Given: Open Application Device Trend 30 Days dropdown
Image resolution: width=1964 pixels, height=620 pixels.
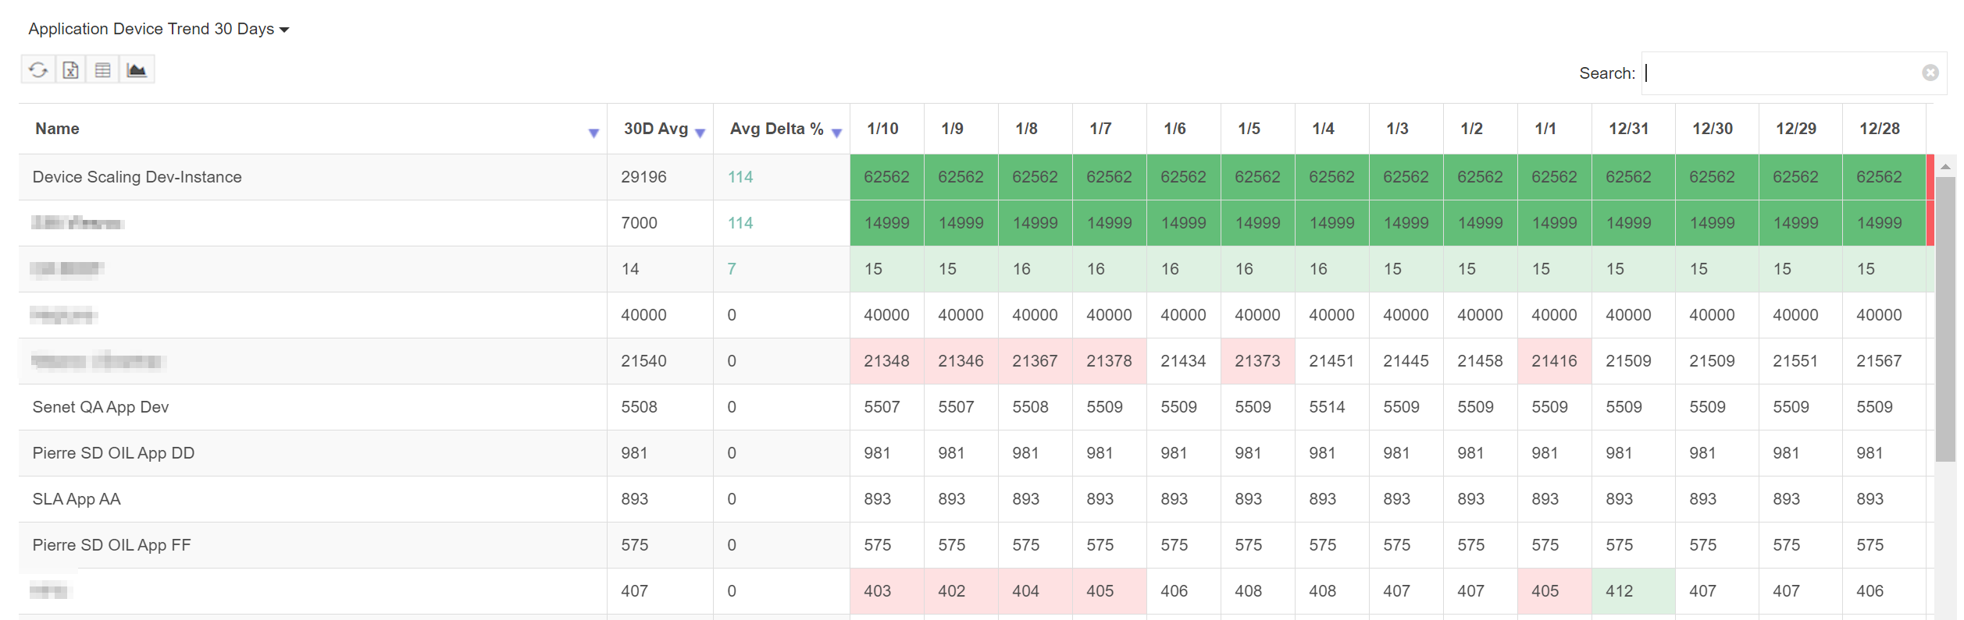Looking at the screenshot, I should (159, 29).
